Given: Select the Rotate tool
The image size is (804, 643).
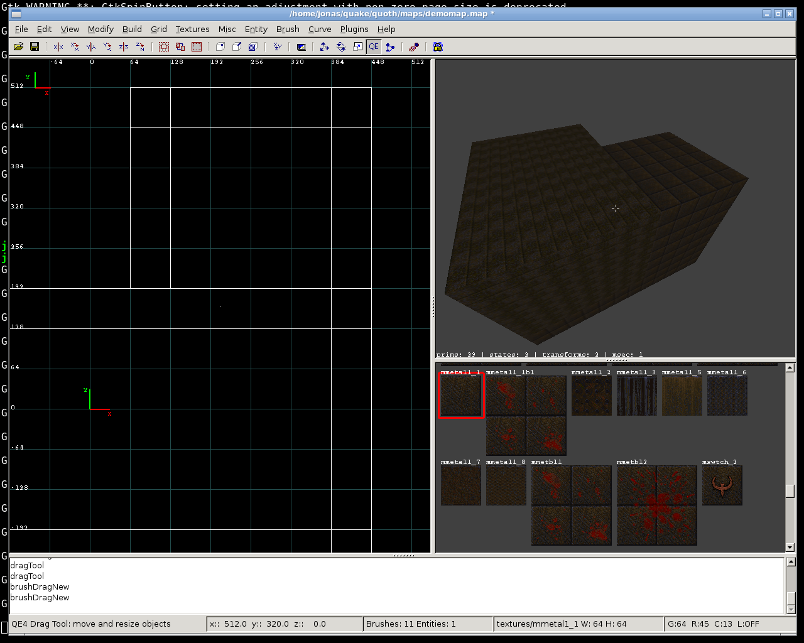Looking at the screenshot, I should click(341, 46).
